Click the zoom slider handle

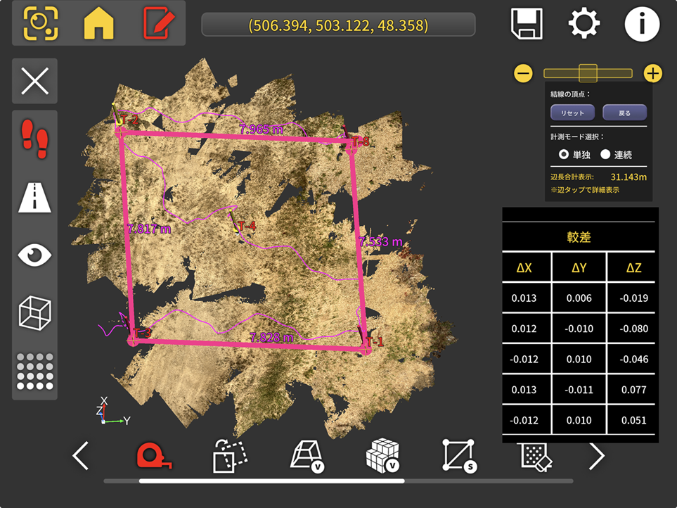pyautogui.click(x=588, y=73)
